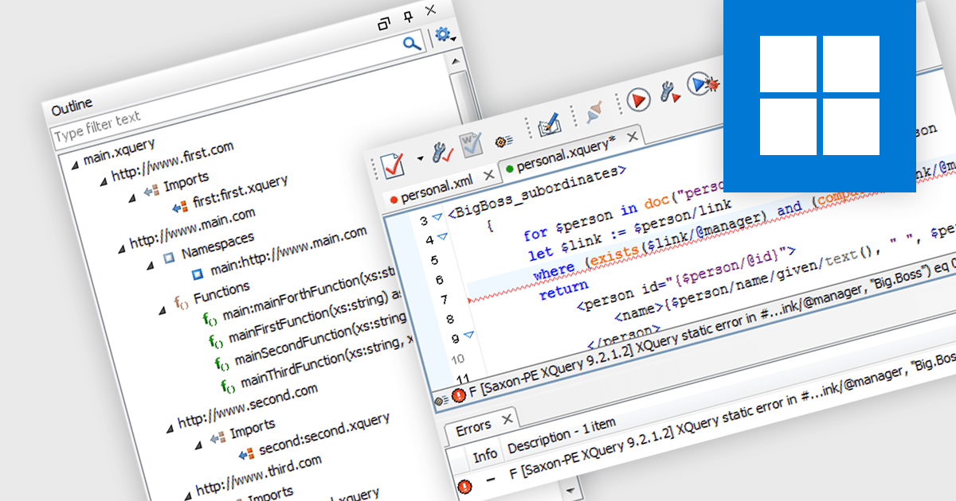Open Configure transformation scenario wrench icon

click(669, 93)
